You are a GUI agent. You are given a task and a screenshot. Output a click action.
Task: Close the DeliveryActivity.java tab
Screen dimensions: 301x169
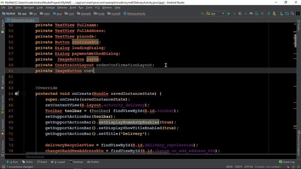(x=37, y=20)
